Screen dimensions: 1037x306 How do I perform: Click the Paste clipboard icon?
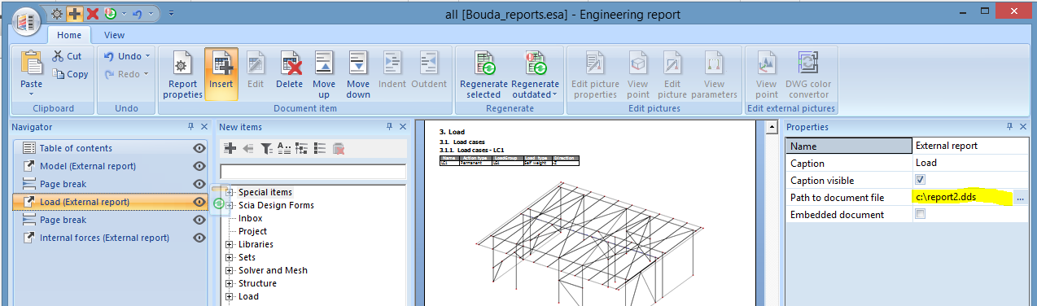[31, 63]
